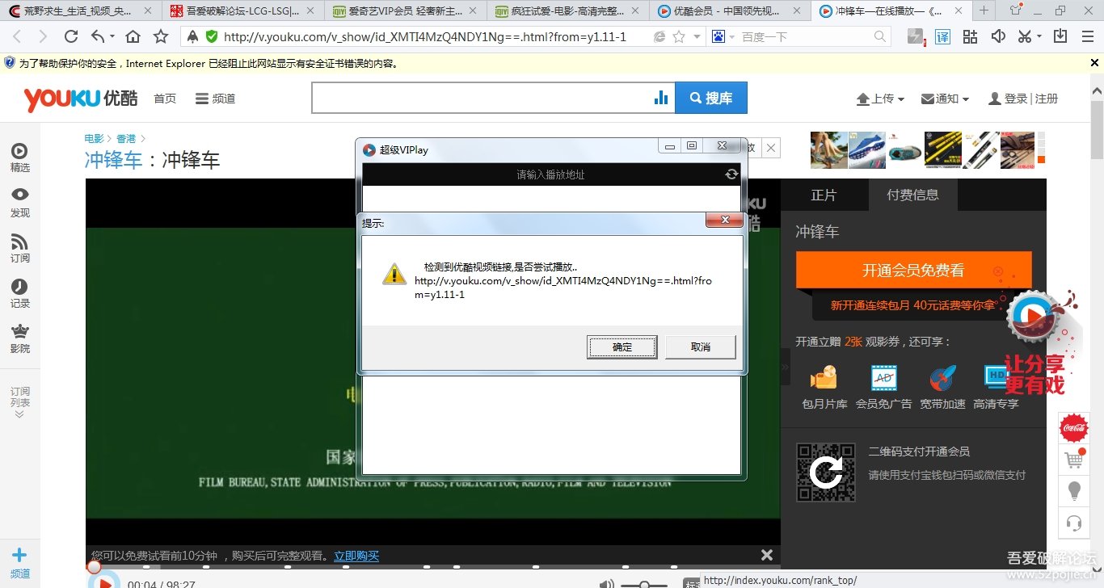This screenshot has width=1104, height=588.
Task: Add a channel with the + 频道 button
Action: tap(18, 557)
